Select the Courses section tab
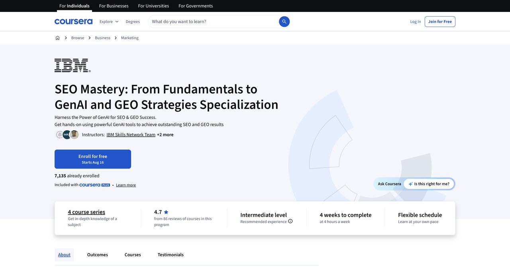 click(133, 255)
